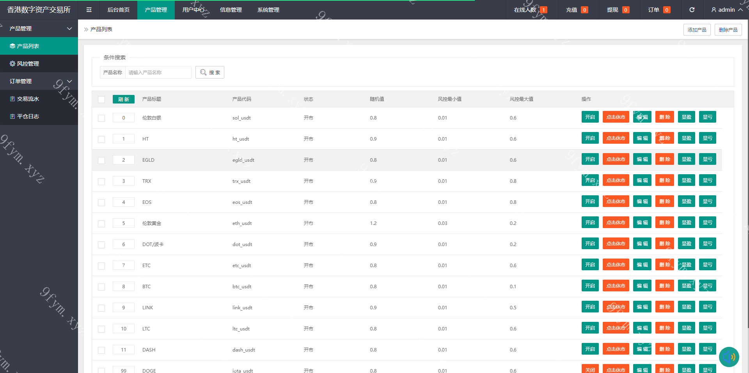Switch to the 后台首页 tab
The width and height of the screenshot is (749, 373).
[x=119, y=10]
